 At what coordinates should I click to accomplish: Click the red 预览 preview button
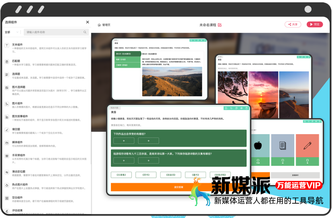point(315,24)
